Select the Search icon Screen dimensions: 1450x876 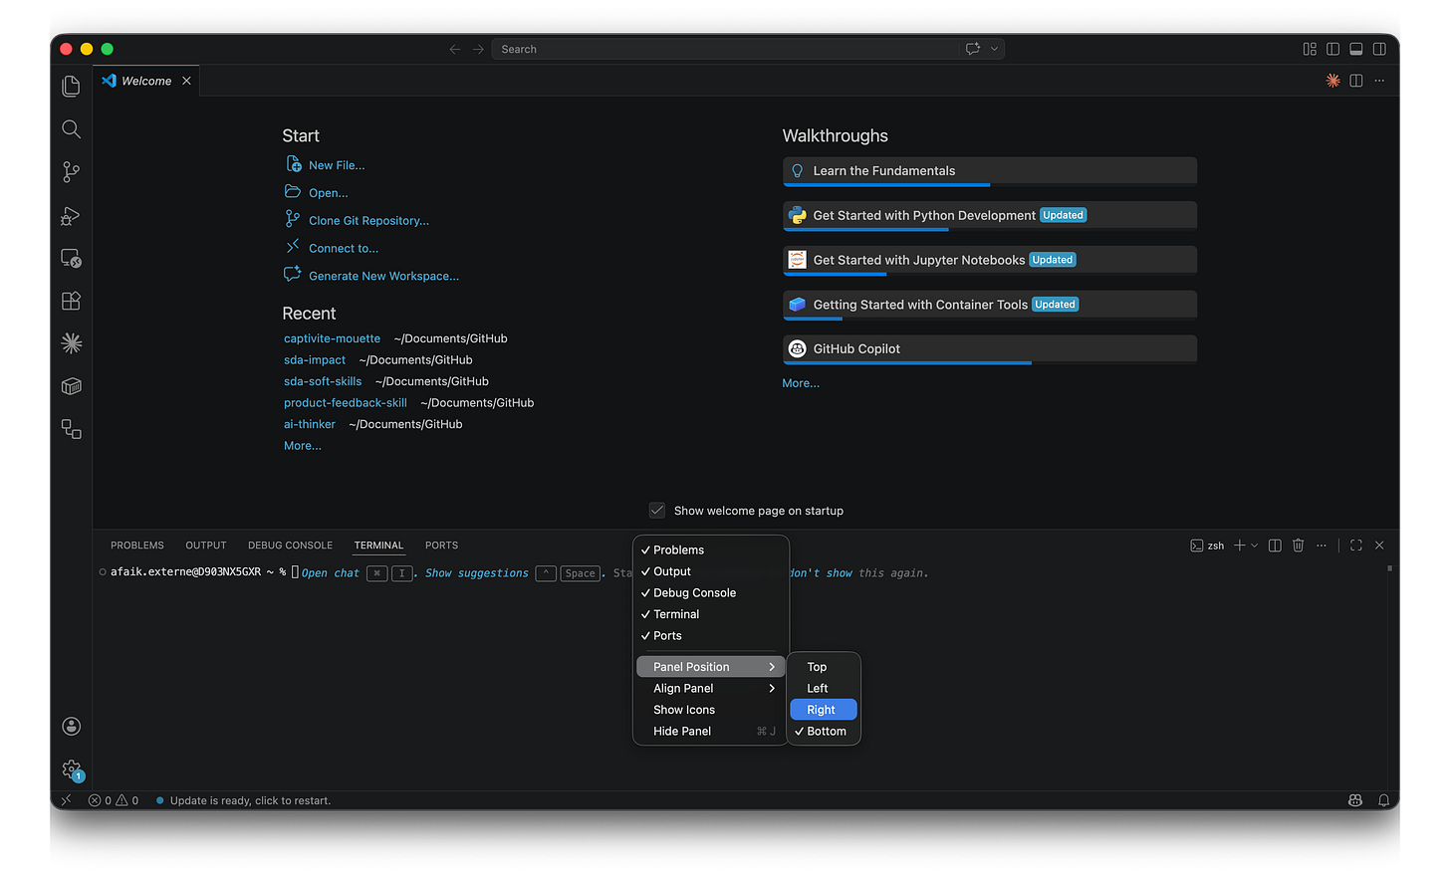71,128
